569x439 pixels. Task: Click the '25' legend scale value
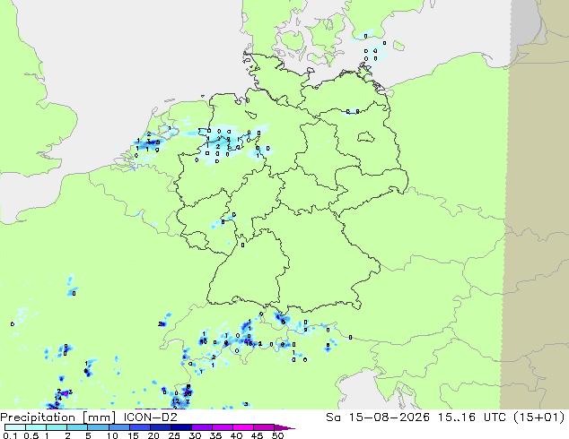click(x=174, y=435)
